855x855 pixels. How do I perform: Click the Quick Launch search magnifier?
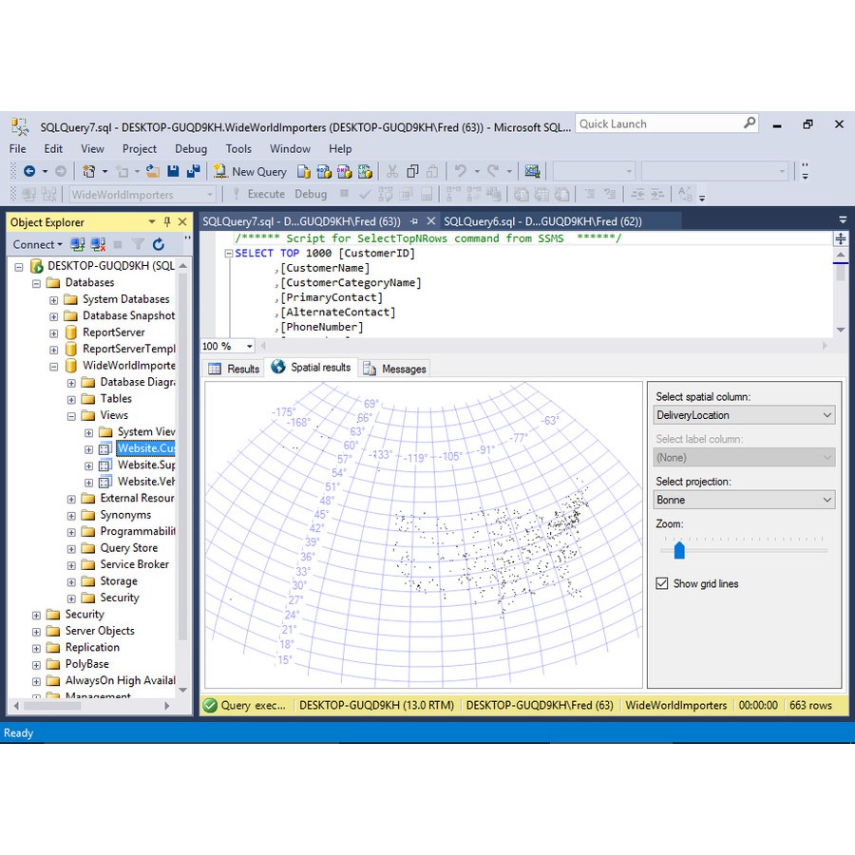pyautogui.click(x=750, y=123)
